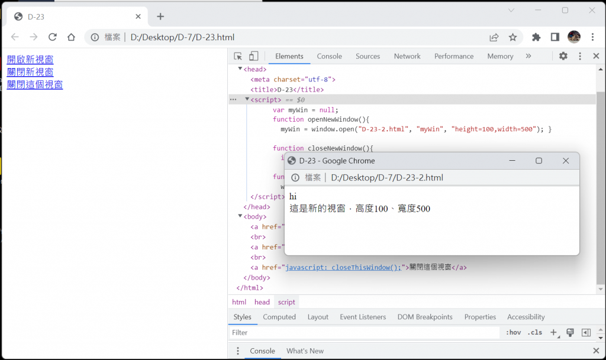The height and width of the screenshot is (360, 606).
Task: Collapse the script node in DOM tree
Action: pyautogui.click(x=247, y=99)
